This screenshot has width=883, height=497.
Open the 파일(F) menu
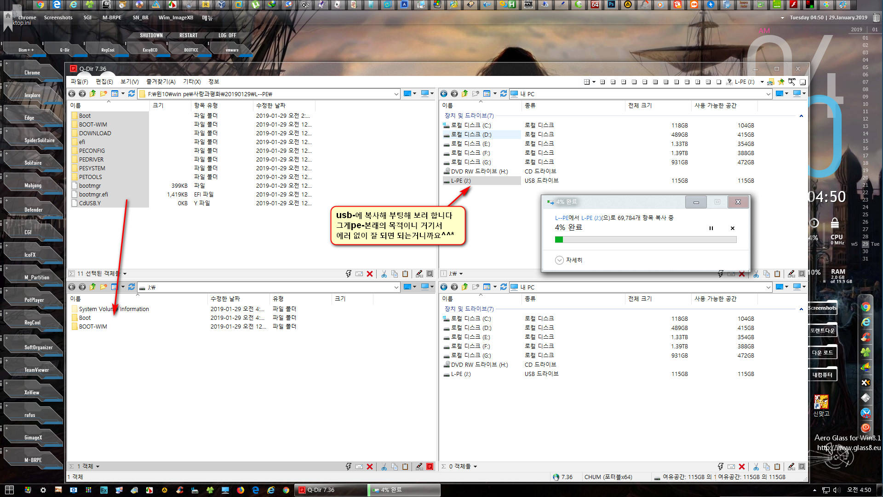(79, 81)
